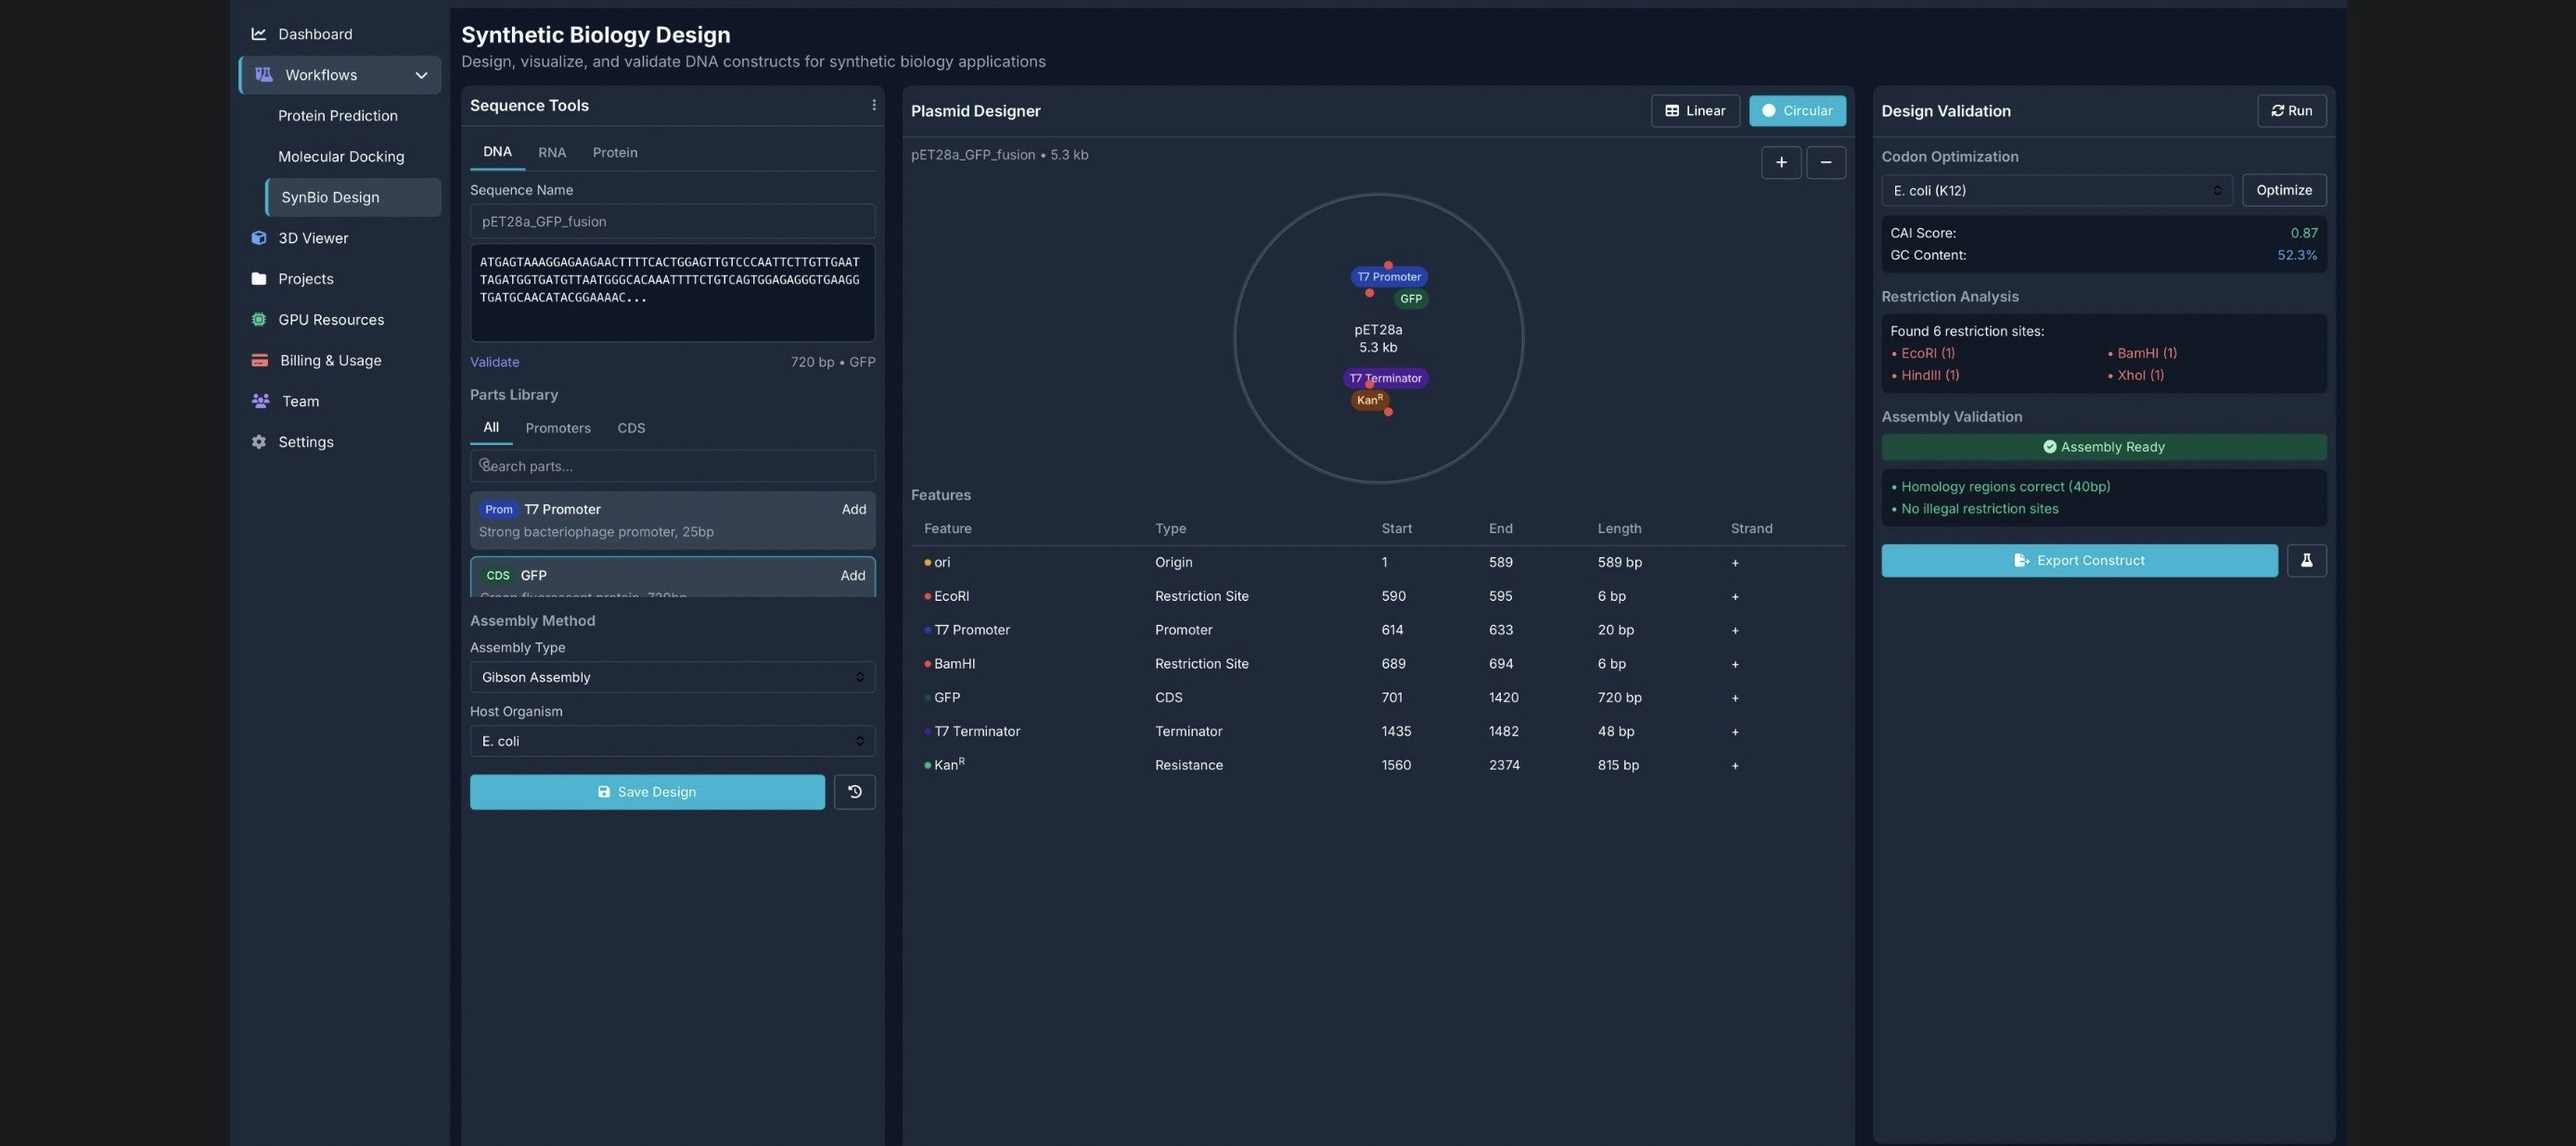Zoom in on the plasmid map

tap(1781, 162)
